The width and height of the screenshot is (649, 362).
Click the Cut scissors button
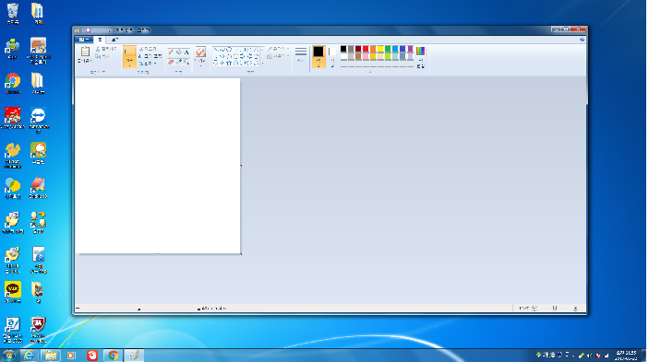[x=106, y=49]
